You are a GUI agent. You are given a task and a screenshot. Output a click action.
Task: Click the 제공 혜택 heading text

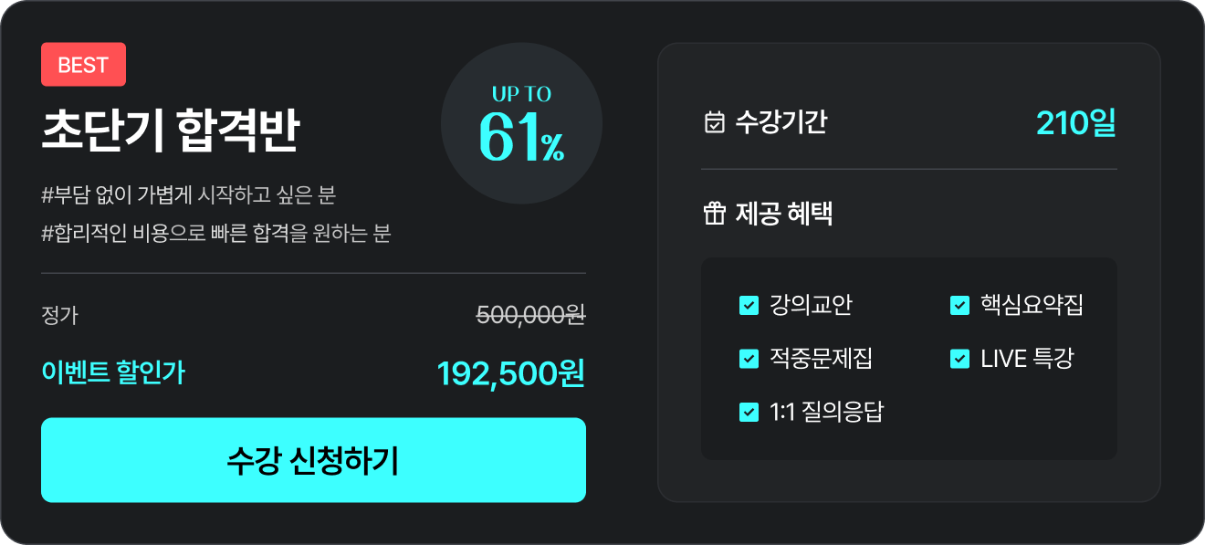[783, 214]
